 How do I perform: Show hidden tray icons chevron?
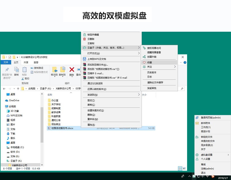click(189, 176)
